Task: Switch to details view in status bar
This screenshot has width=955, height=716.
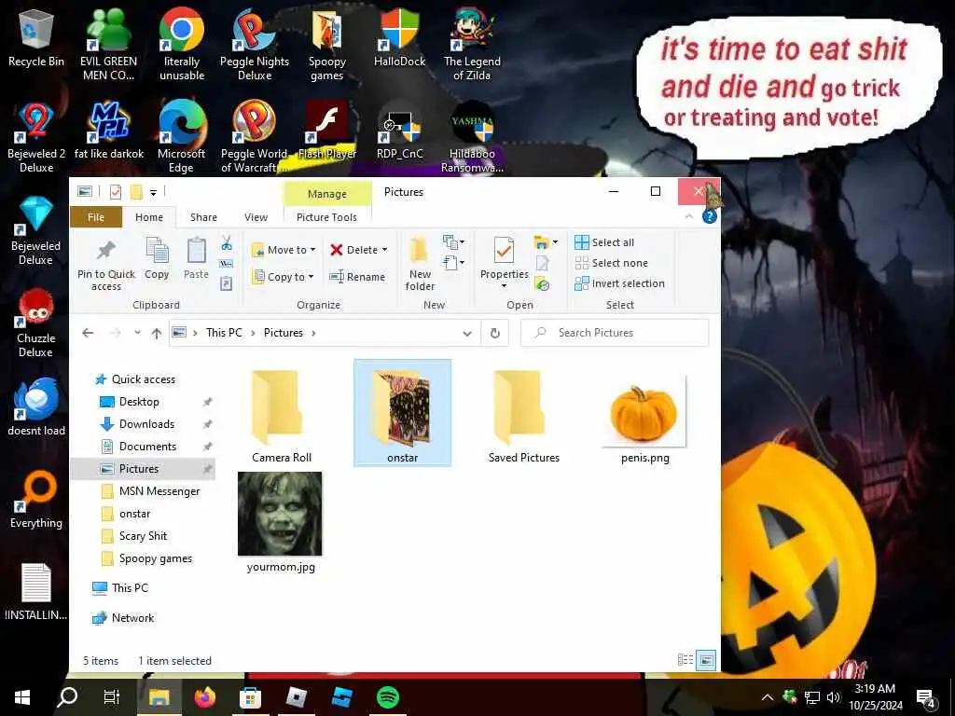Action: [x=685, y=660]
